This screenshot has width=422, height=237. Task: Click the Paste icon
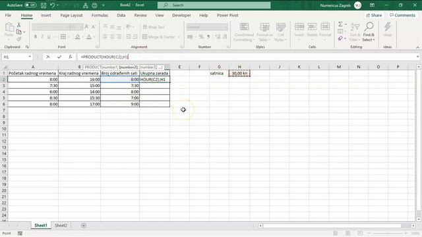(9, 27)
